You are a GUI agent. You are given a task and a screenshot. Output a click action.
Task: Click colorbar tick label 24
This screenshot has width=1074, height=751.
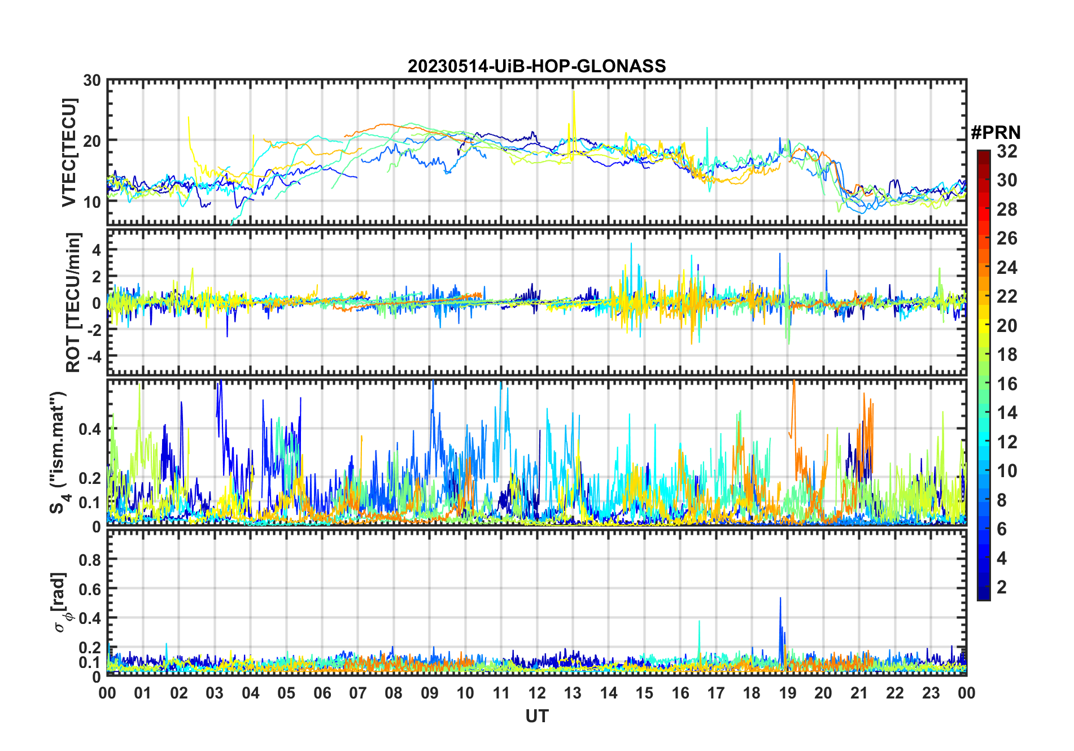click(1007, 268)
